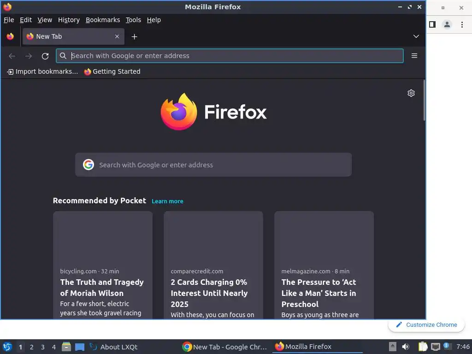Click the Pocket Learn more link
472x354 pixels.
click(167, 201)
